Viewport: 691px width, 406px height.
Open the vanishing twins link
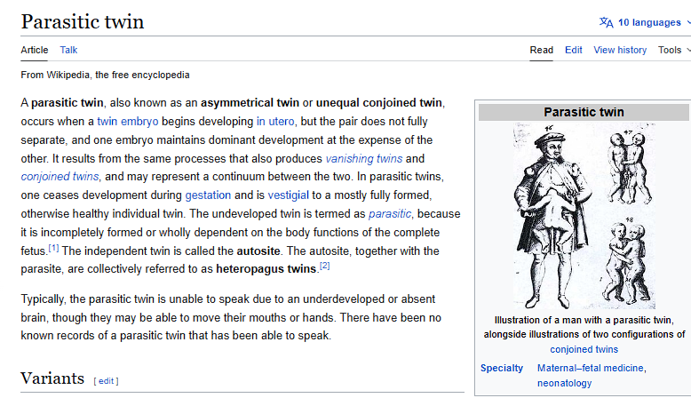point(364,158)
